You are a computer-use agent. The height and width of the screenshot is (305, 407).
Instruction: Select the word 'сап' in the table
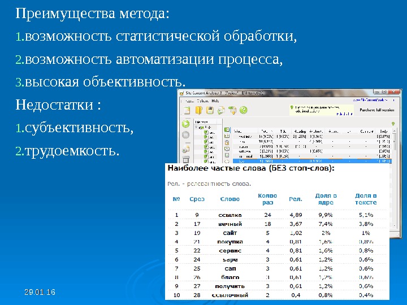[x=230, y=268]
